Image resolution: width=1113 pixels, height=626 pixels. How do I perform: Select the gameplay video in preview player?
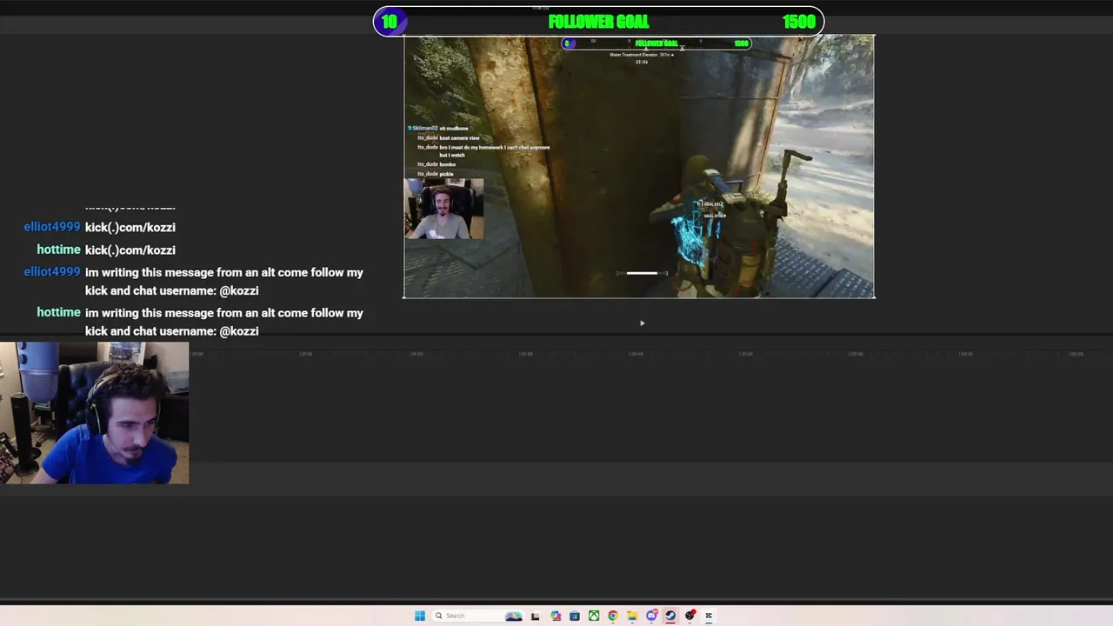[639, 166]
